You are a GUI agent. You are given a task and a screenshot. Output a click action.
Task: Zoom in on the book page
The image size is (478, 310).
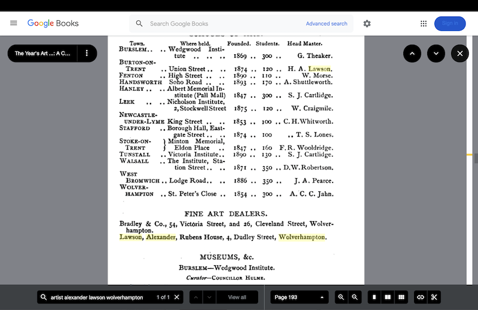[x=341, y=297]
